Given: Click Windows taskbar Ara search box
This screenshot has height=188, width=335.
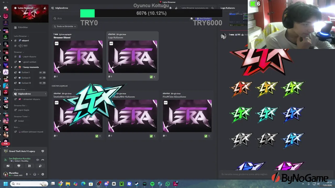Looking at the screenshot, I should 29,184.
